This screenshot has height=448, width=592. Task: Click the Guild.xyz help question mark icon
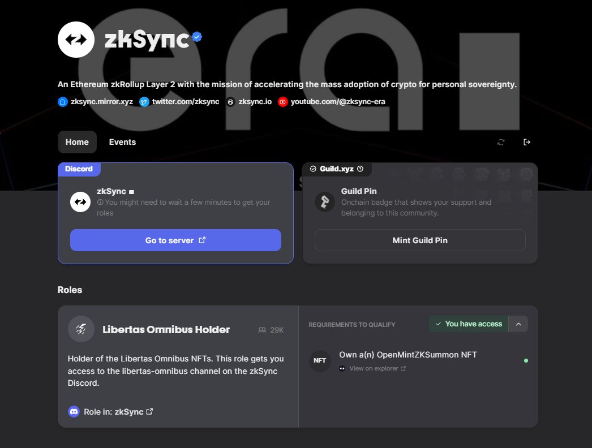[360, 169]
